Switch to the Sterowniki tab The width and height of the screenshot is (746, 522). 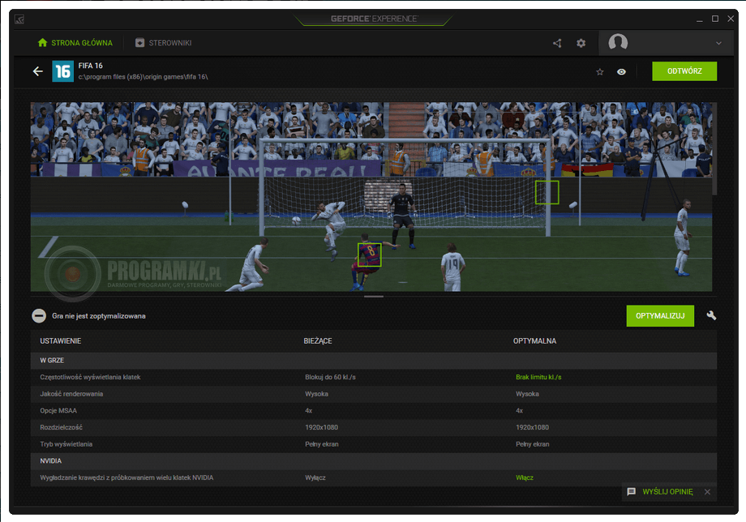pyautogui.click(x=163, y=43)
